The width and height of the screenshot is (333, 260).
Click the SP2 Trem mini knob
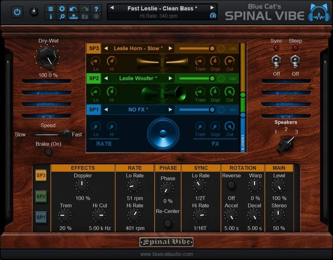click(200, 92)
